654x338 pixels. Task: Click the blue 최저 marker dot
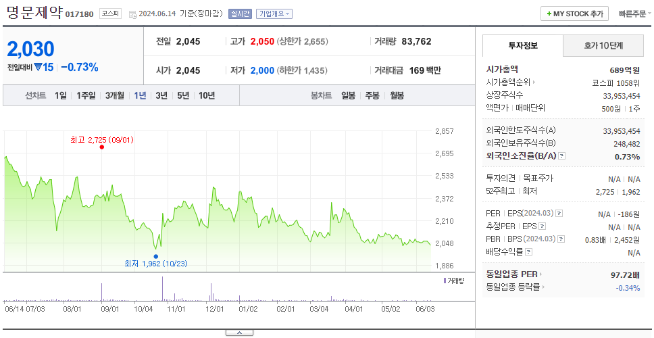(x=156, y=257)
